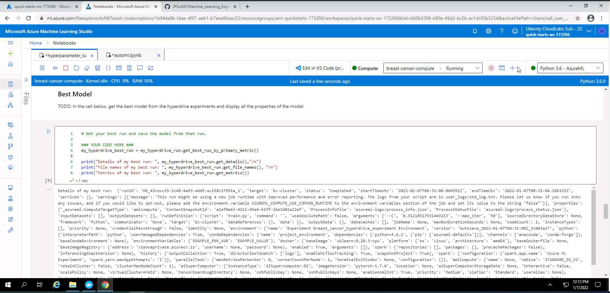Open Pipelines icon in left sidebar
This screenshot has height=293, width=610.
11,146
